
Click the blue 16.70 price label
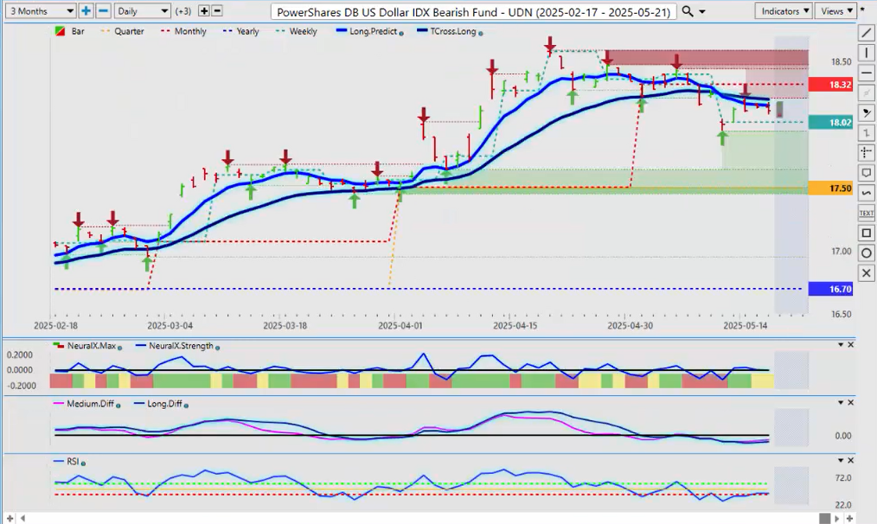[x=830, y=289]
